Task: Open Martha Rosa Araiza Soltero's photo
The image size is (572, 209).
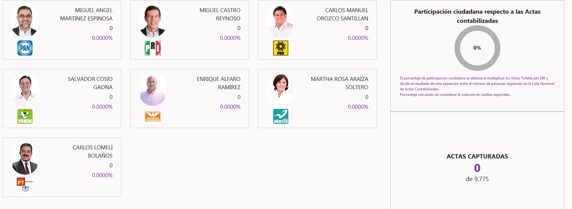Action: 280,90
